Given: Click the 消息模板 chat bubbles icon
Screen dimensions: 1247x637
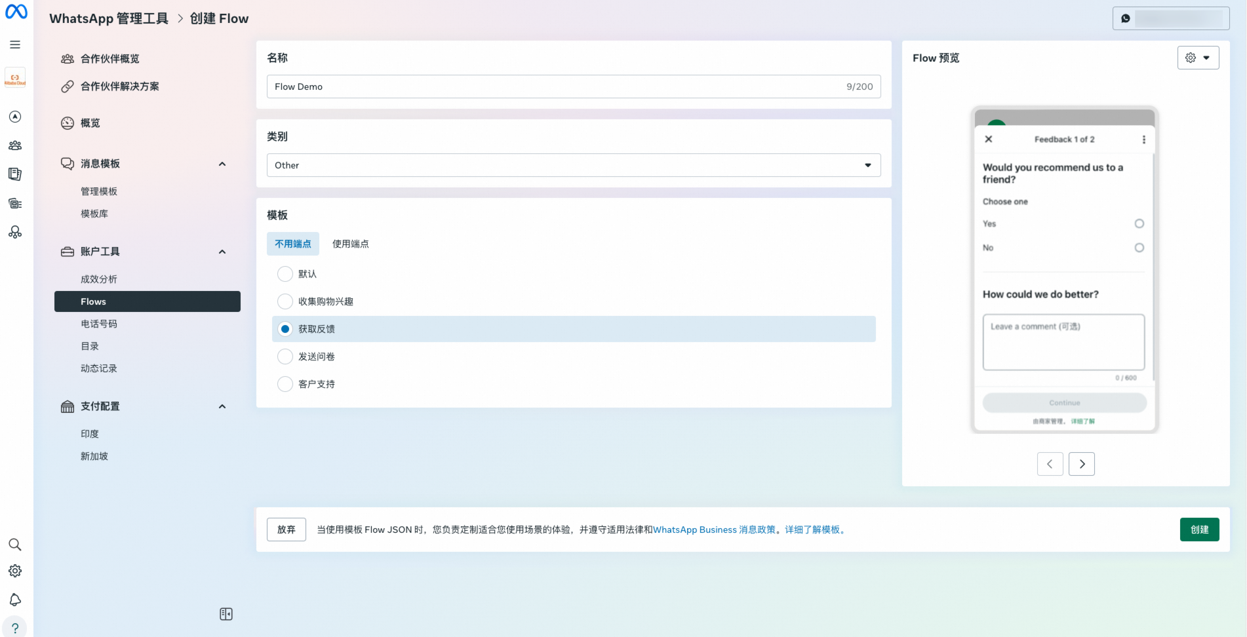Looking at the screenshot, I should (x=68, y=164).
